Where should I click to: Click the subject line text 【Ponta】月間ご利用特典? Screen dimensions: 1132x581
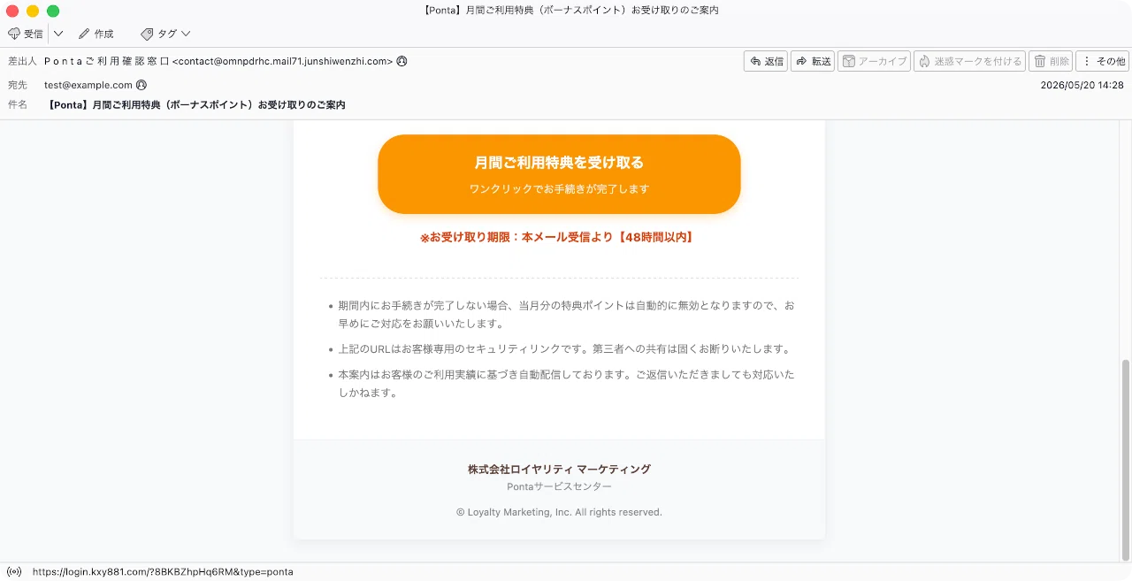196,104
